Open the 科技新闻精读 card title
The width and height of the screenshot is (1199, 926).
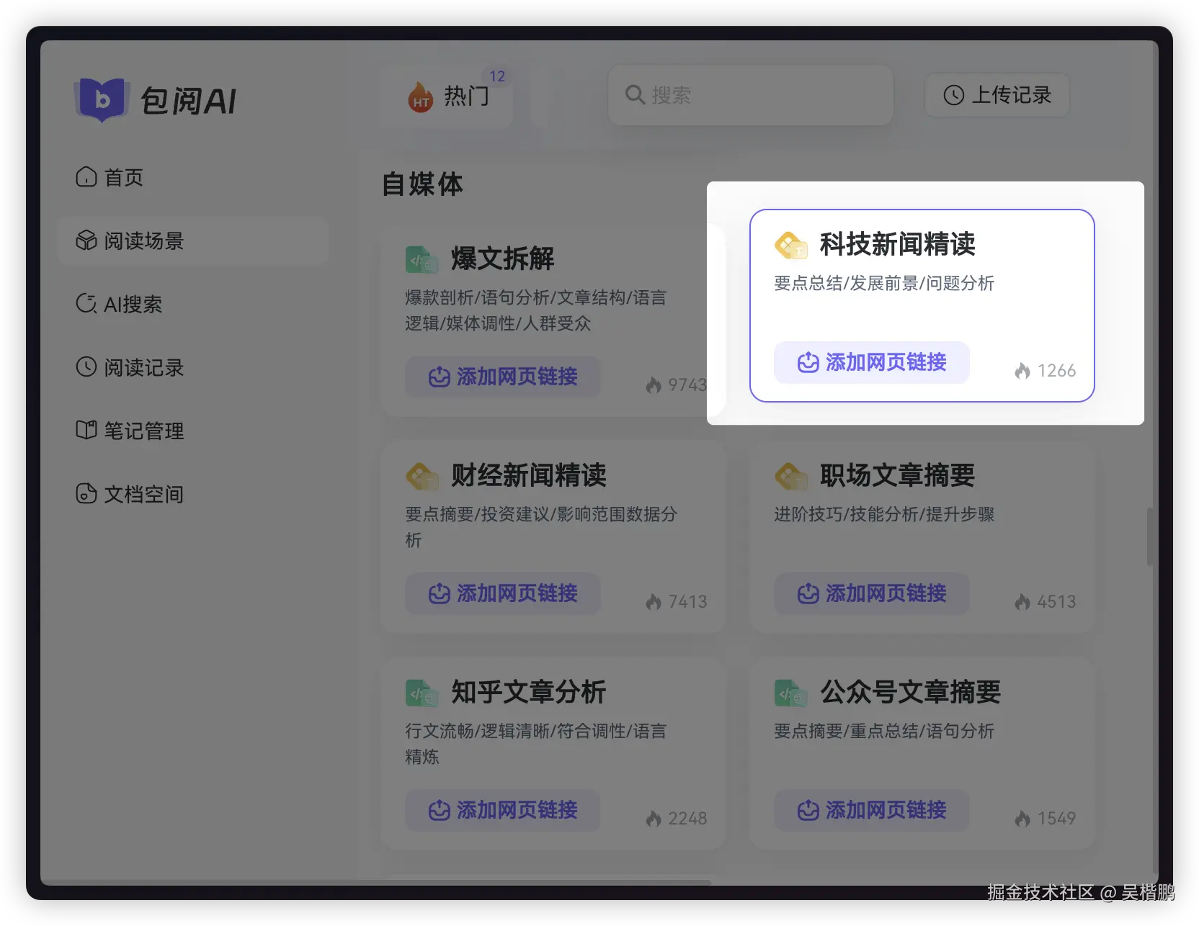(x=898, y=244)
